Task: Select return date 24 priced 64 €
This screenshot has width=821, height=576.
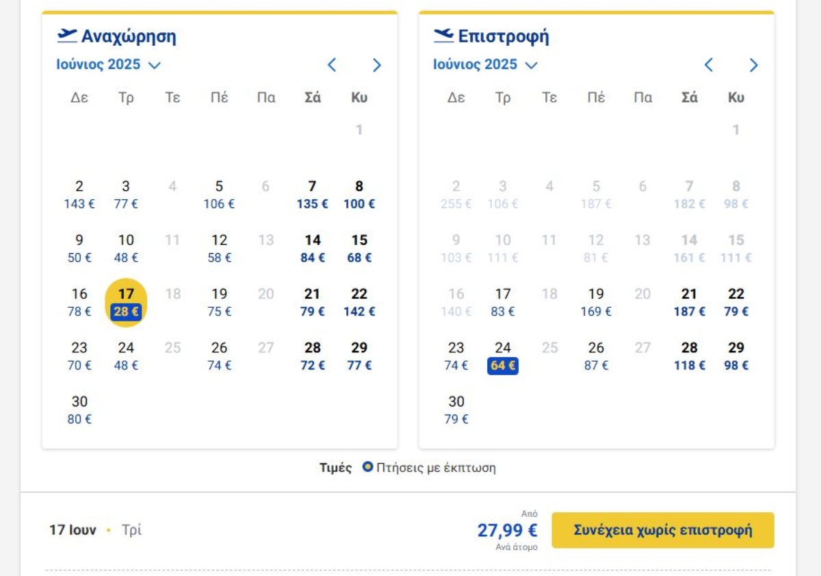Action: (x=503, y=356)
